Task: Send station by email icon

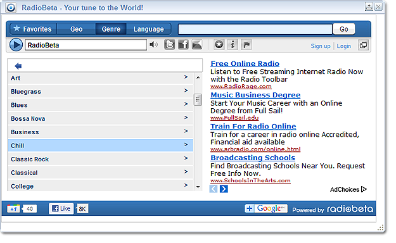Action: click(x=197, y=45)
